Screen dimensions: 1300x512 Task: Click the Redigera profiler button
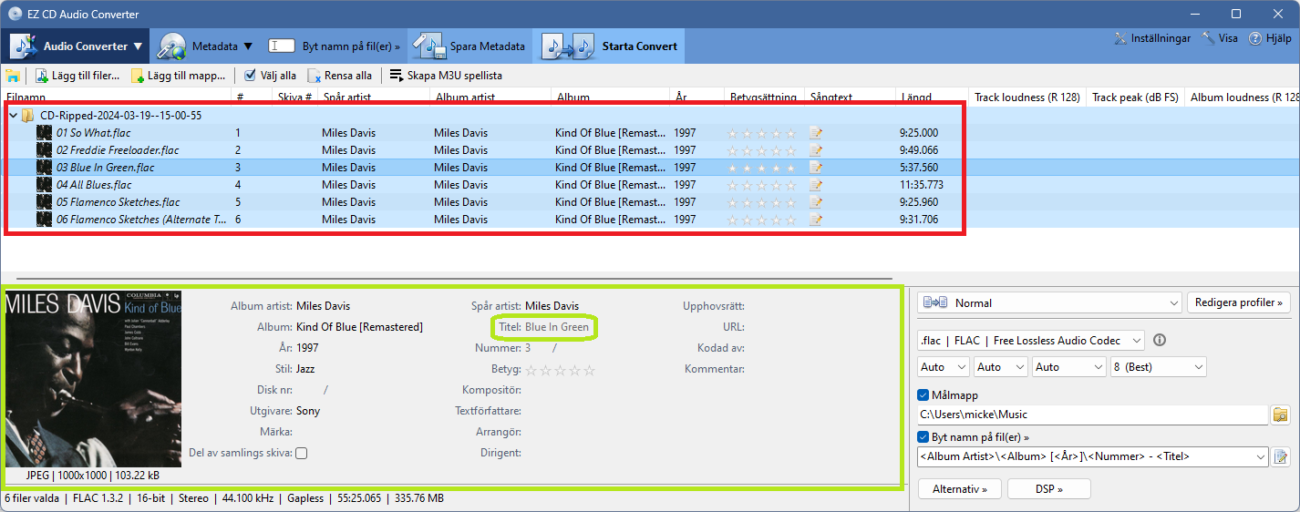click(x=1239, y=302)
